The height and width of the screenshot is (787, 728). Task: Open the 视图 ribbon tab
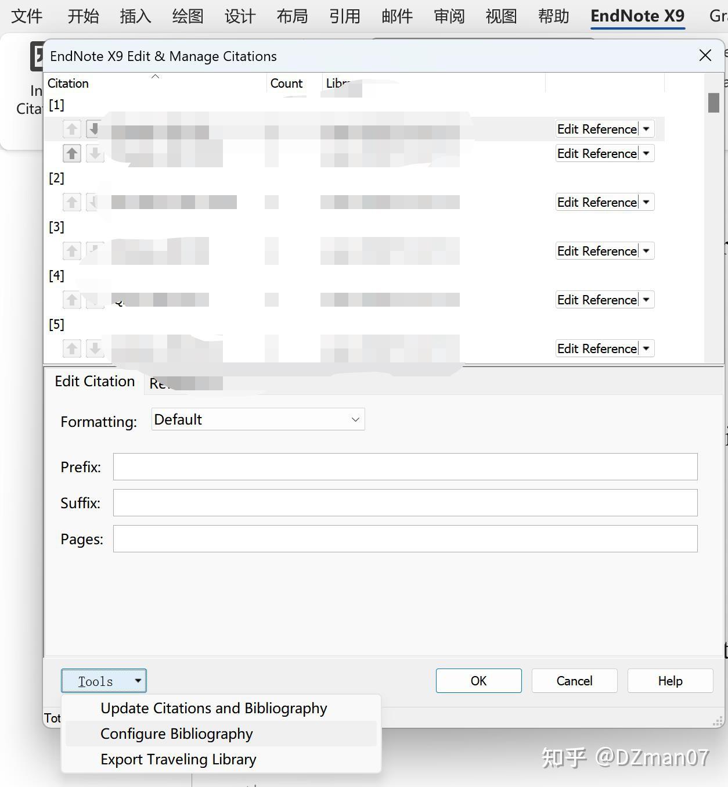point(501,16)
